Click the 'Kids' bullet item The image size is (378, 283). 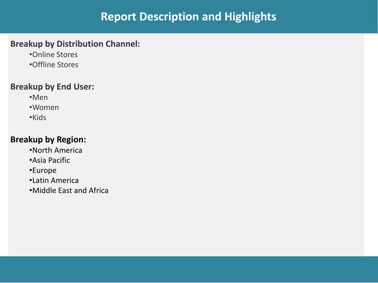click(38, 118)
